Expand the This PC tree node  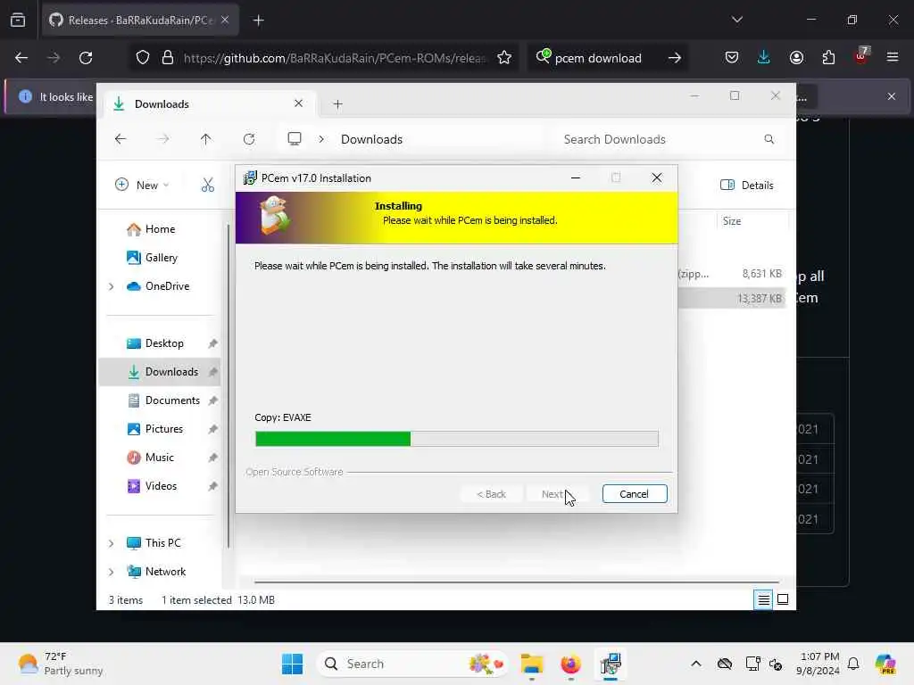[112, 543]
